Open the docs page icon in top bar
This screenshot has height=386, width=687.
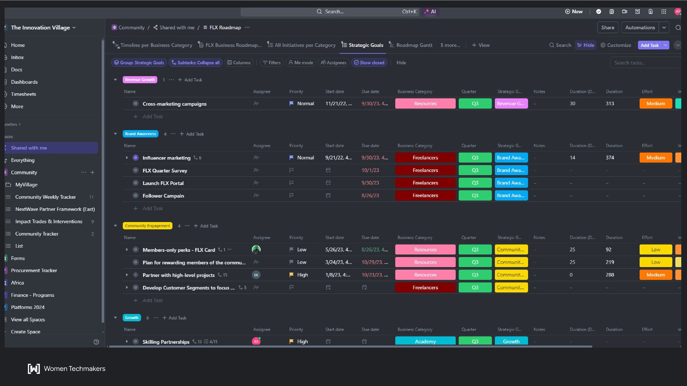[651, 11]
